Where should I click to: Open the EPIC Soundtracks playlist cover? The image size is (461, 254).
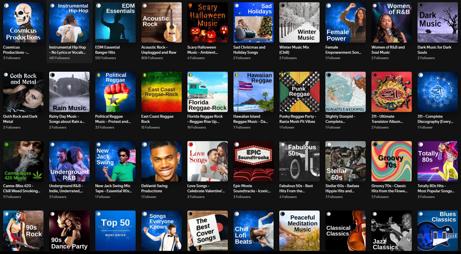click(254, 161)
